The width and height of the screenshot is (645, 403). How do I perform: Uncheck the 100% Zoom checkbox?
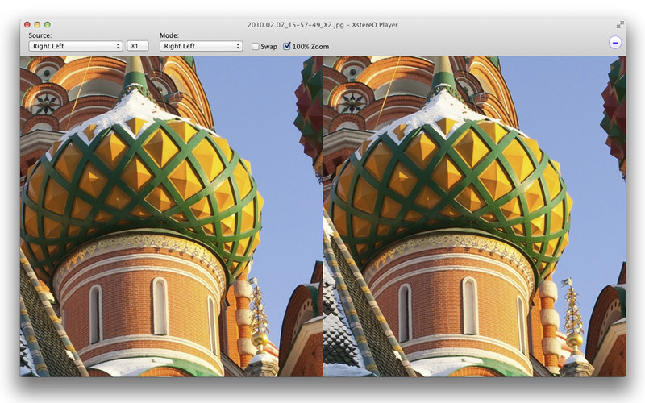[287, 46]
